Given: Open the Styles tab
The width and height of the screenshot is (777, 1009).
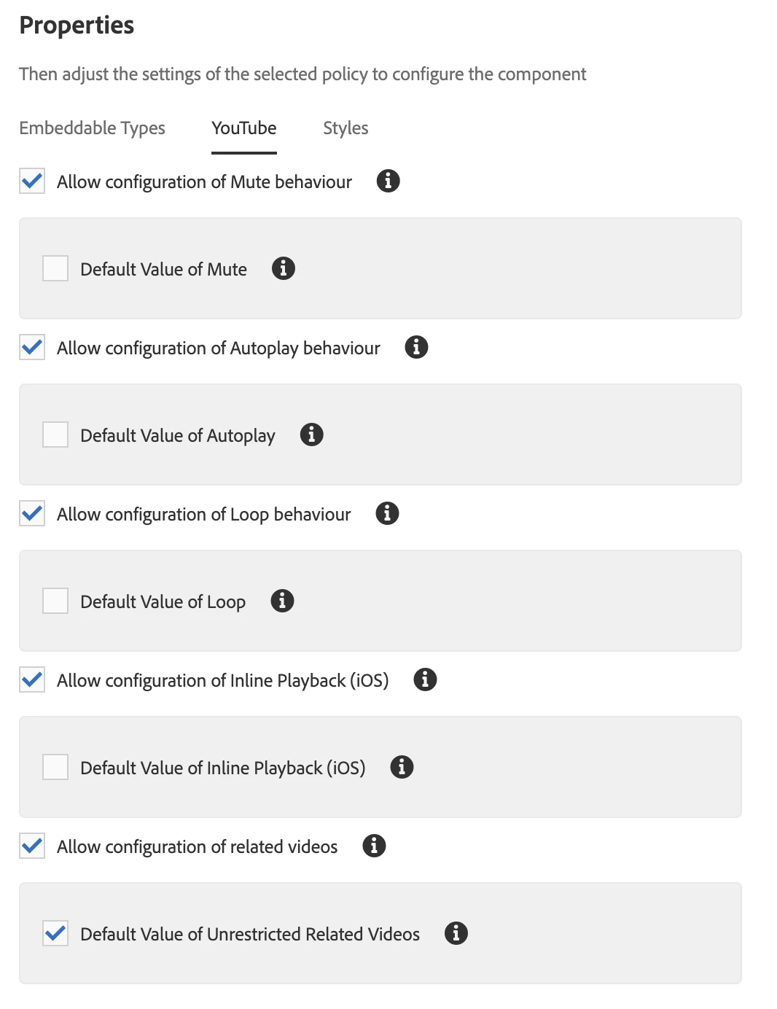Looking at the screenshot, I should point(345,128).
